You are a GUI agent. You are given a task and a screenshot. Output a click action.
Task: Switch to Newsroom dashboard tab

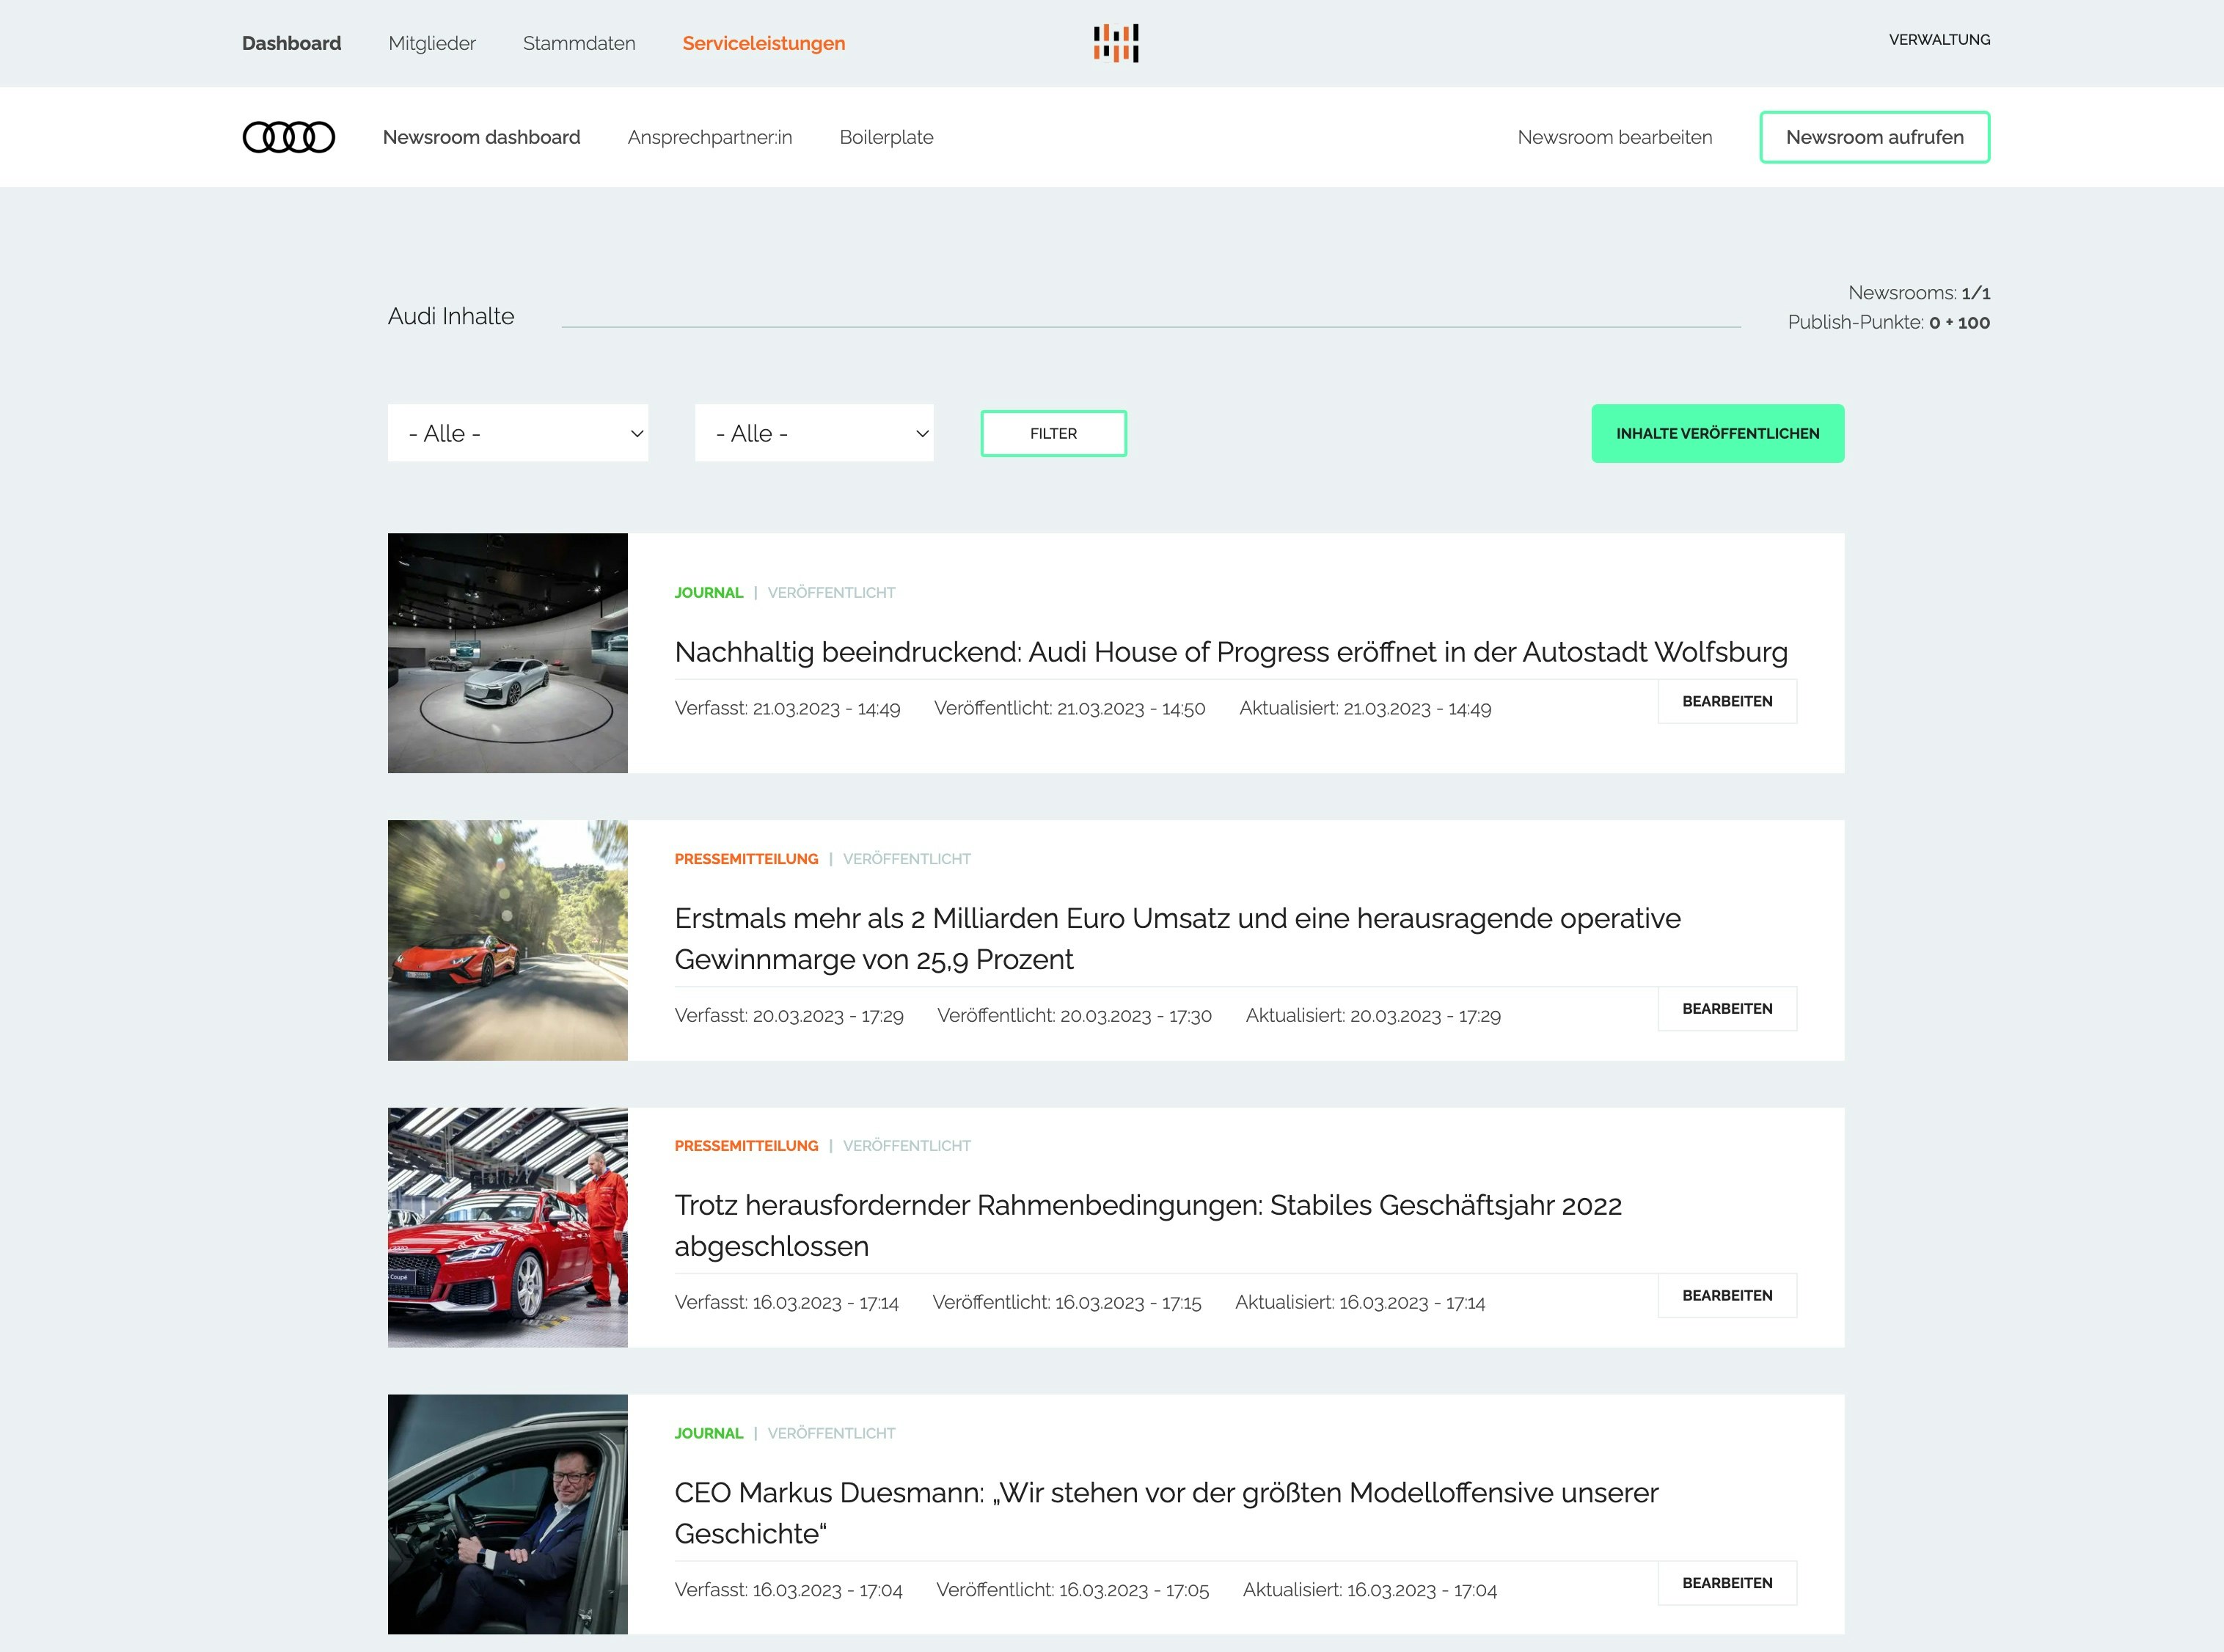pyautogui.click(x=481, y=137)
